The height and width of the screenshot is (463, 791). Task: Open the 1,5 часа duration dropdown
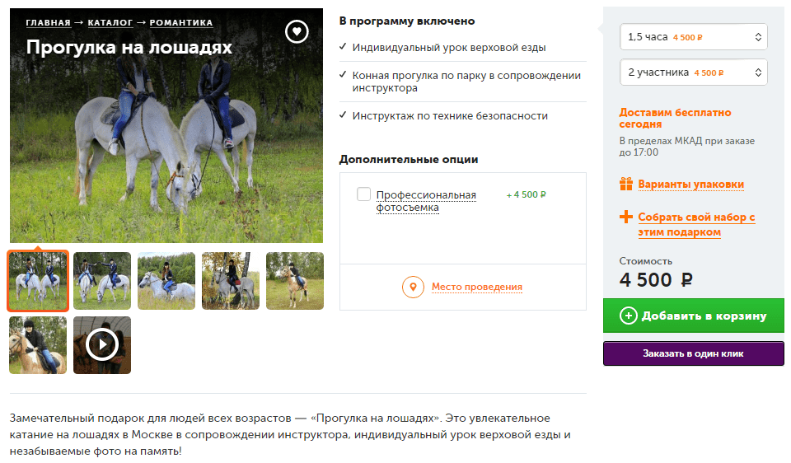tap(694, 37)
